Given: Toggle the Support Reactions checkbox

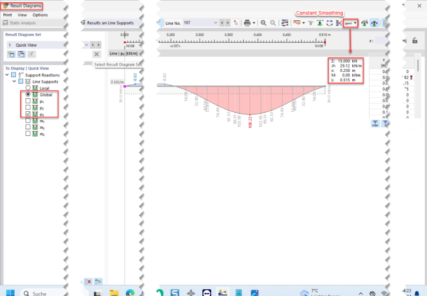Looking at the screenshot, I should coord(13,75).
